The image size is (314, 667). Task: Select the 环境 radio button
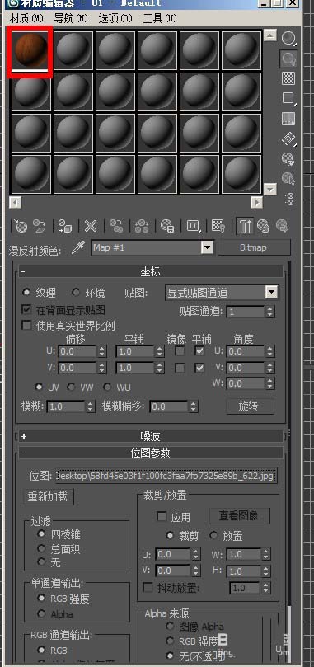[x=76, y=292]
